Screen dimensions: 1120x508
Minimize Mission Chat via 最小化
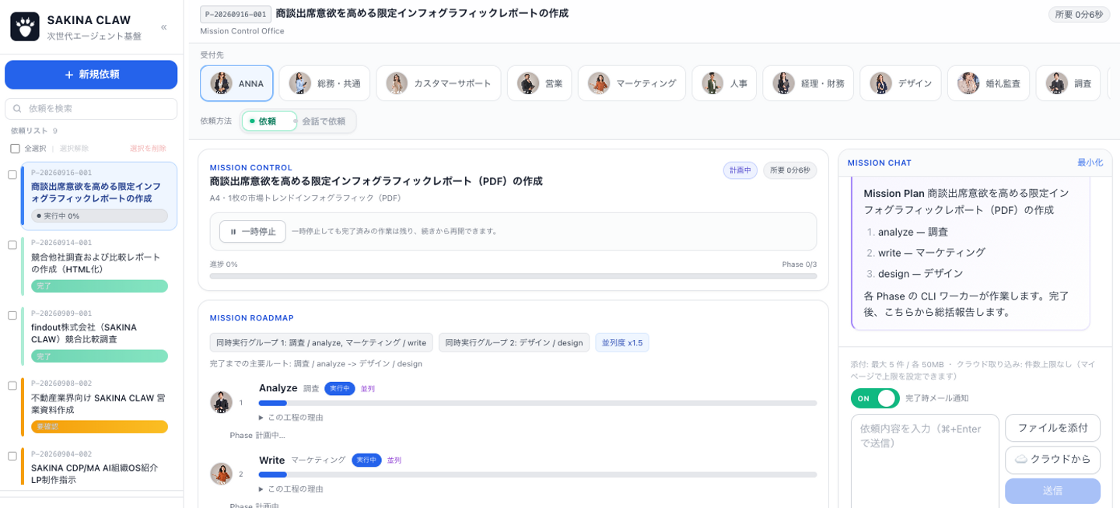pos(1090,163)
